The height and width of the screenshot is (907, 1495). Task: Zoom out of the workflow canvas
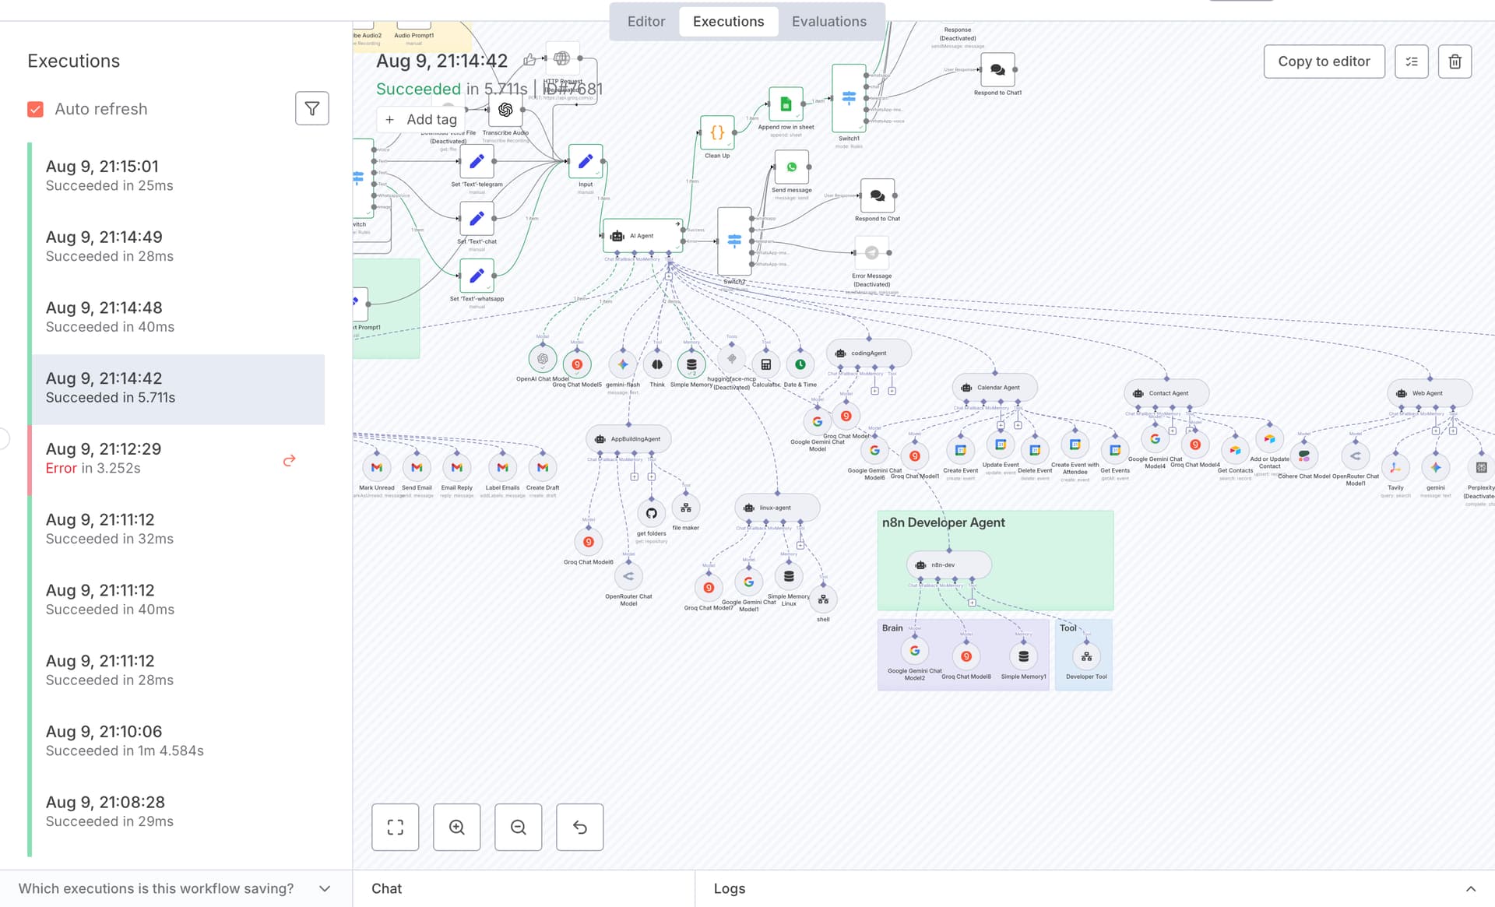point(519,827)
